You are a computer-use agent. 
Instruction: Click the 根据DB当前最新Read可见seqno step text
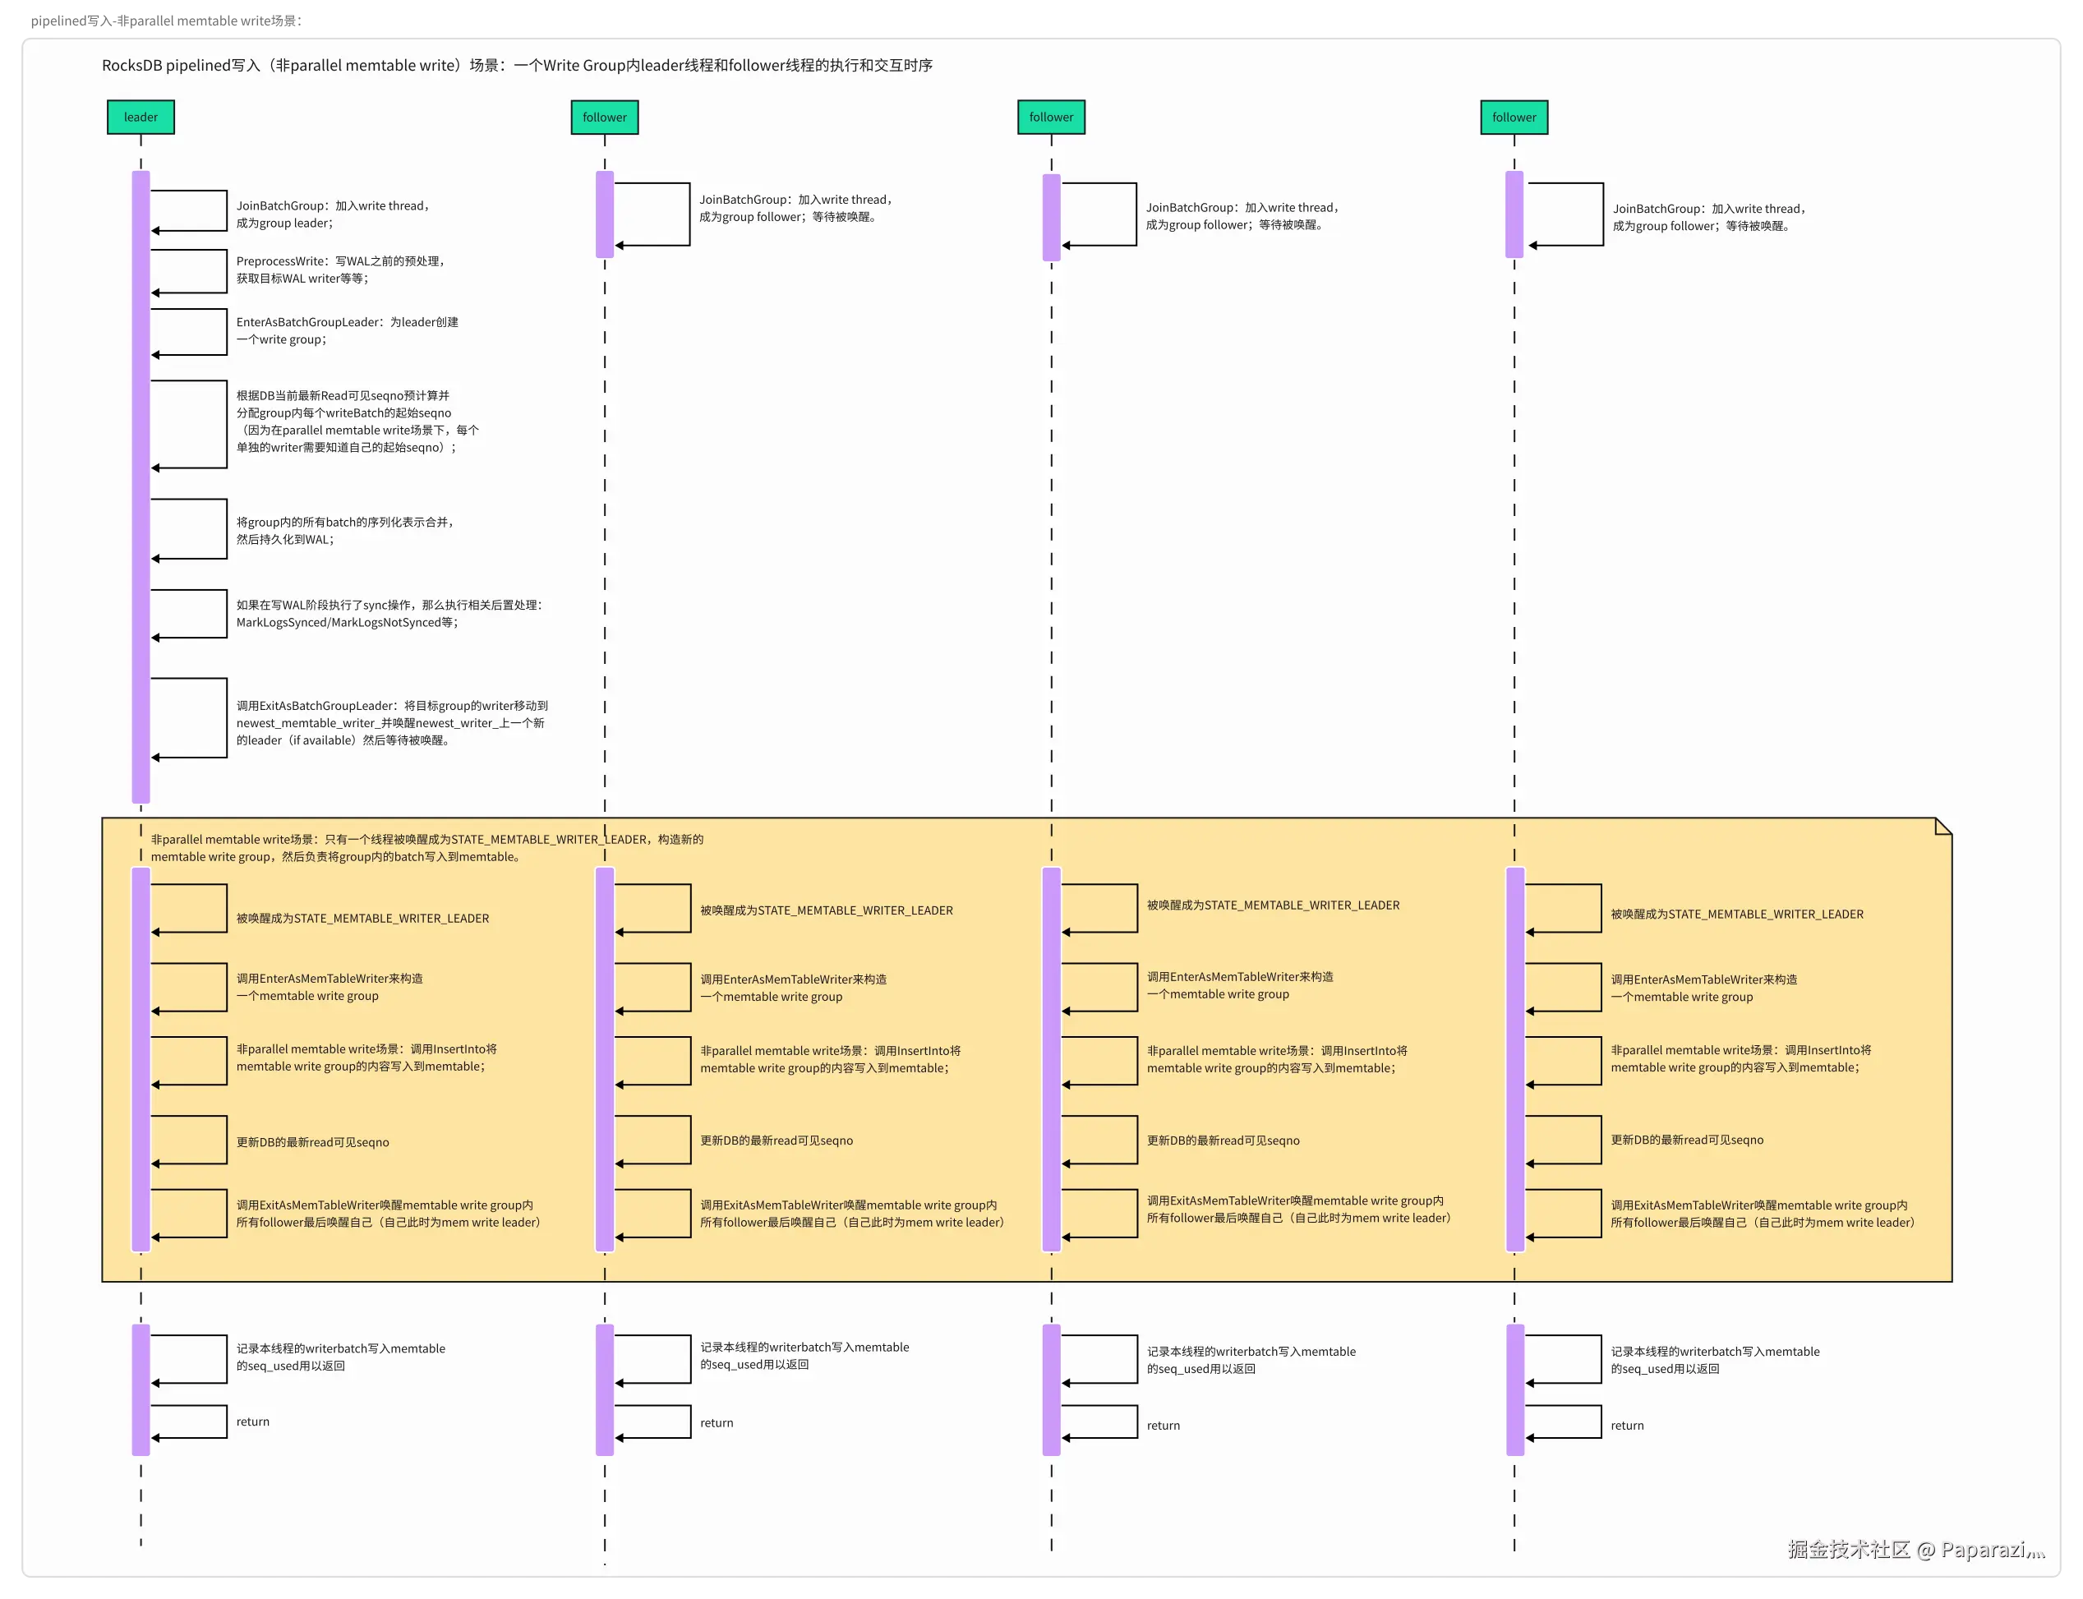(x=357, y=421)
